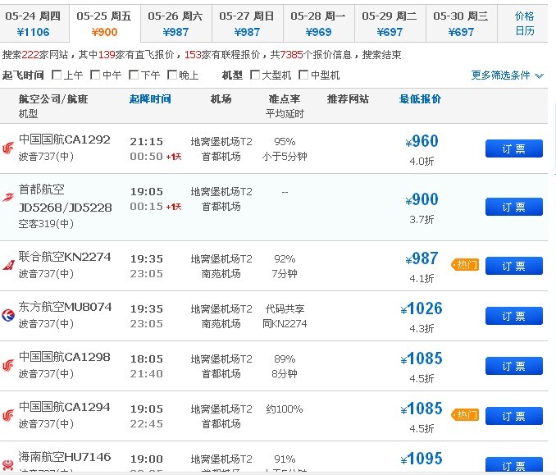Open the 价格日历 price calendar

tap(524, 24)
